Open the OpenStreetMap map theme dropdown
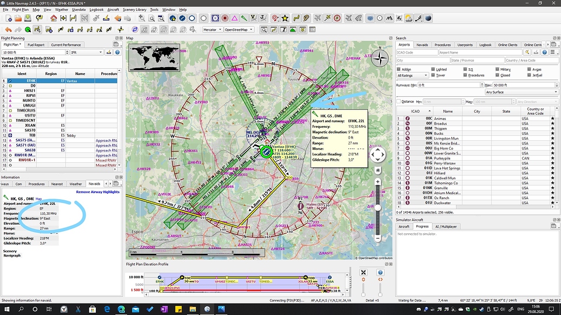The image size is (561, 315). click(x=238, y=30)
